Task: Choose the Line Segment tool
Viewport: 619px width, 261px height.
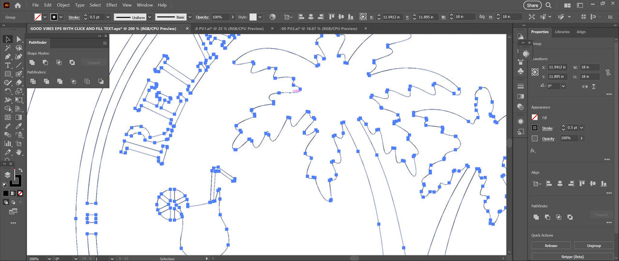Action: pos(19,65)
